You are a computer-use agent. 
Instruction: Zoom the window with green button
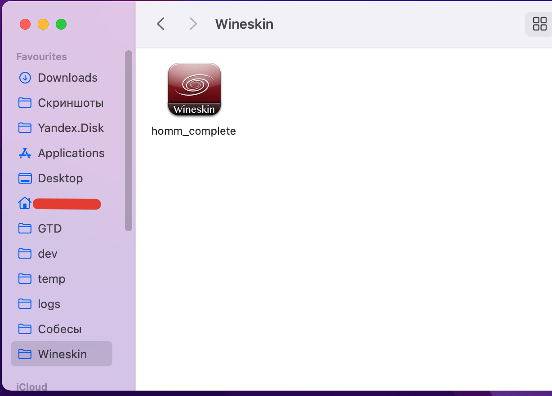tap(61, 24)
